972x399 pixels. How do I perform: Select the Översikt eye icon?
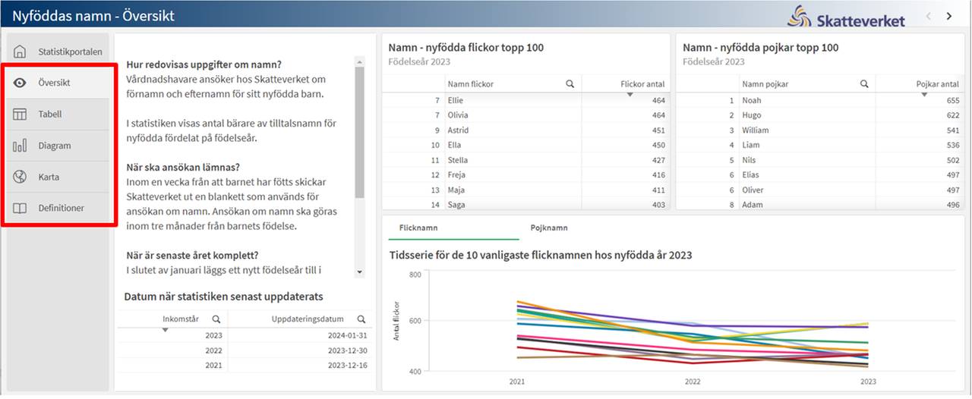coord(21,83)
